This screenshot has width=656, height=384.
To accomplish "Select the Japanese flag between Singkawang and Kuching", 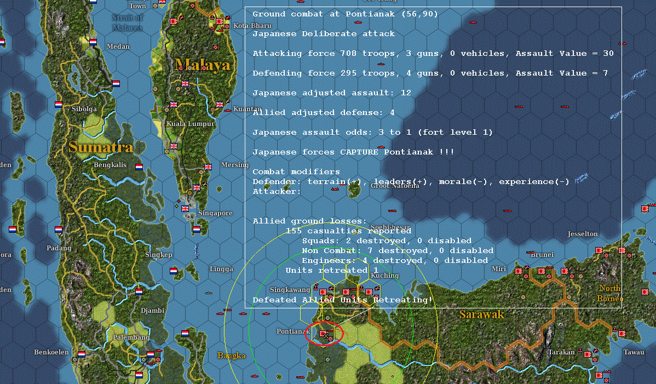I will click(x=346, y=291).
